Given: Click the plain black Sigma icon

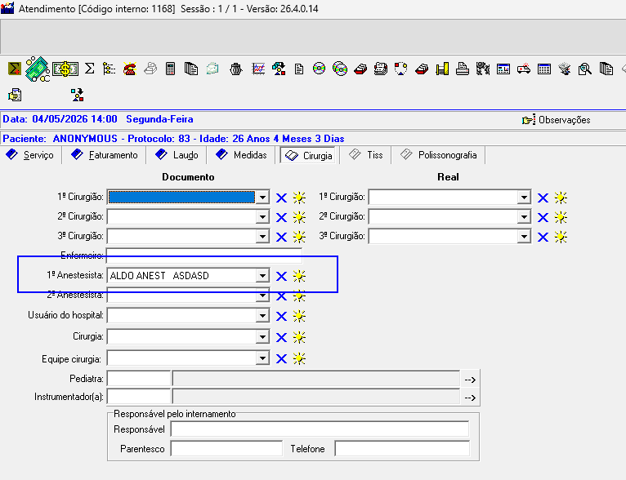Looking at the screenshot, I should click(x=90, y=69).
